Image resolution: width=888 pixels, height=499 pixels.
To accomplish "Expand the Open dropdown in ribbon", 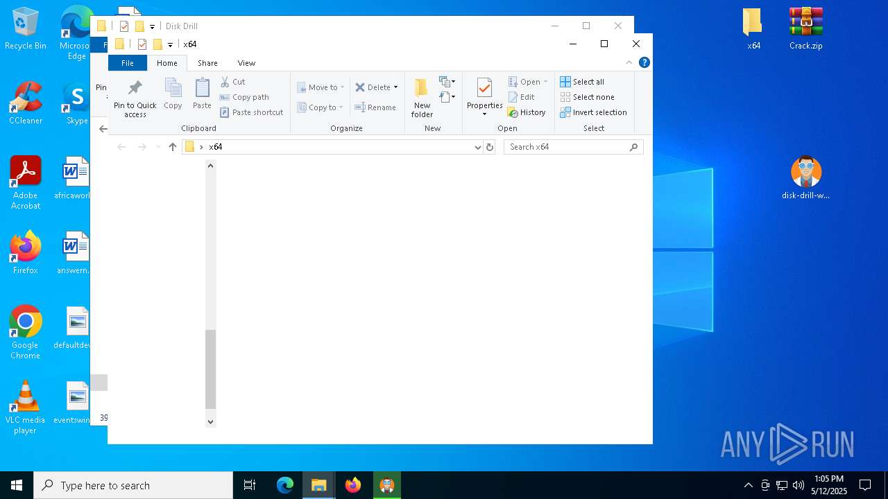I will coord(545,82).
